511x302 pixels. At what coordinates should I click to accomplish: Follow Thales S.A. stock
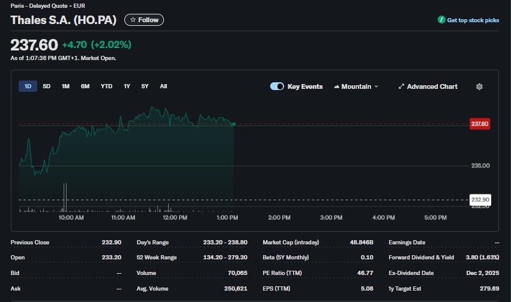pyautogui.click(x=144, y=20)
